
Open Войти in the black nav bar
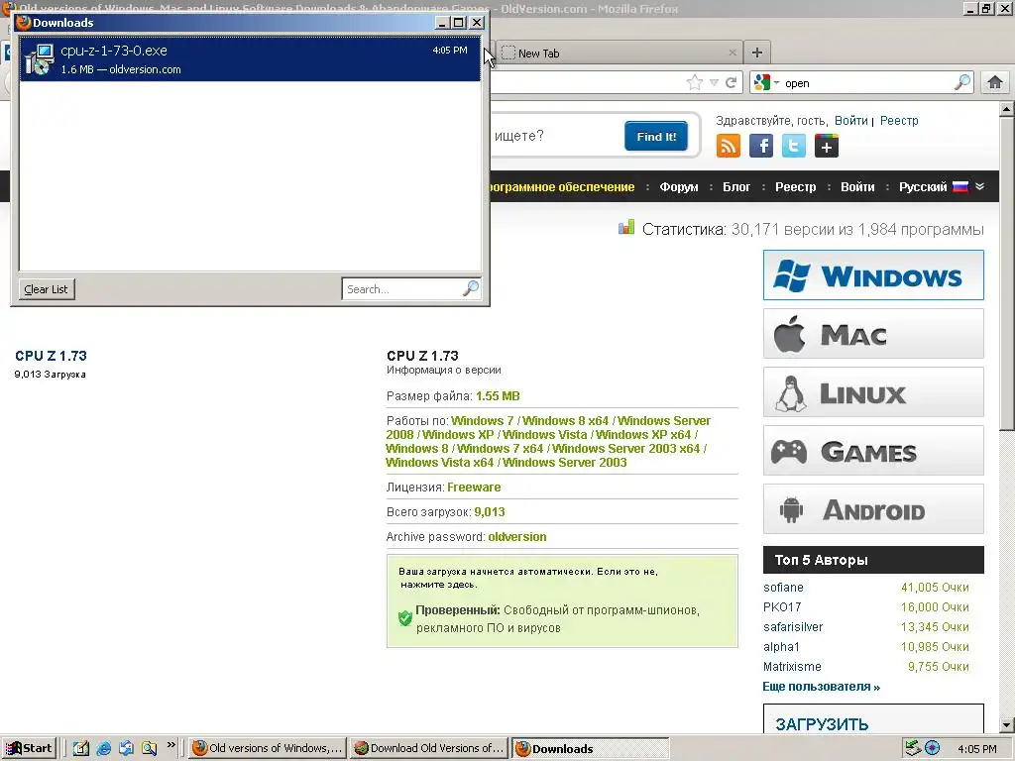click(x=857, y=187)
